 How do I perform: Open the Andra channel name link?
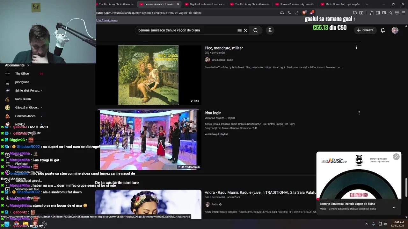215,205
